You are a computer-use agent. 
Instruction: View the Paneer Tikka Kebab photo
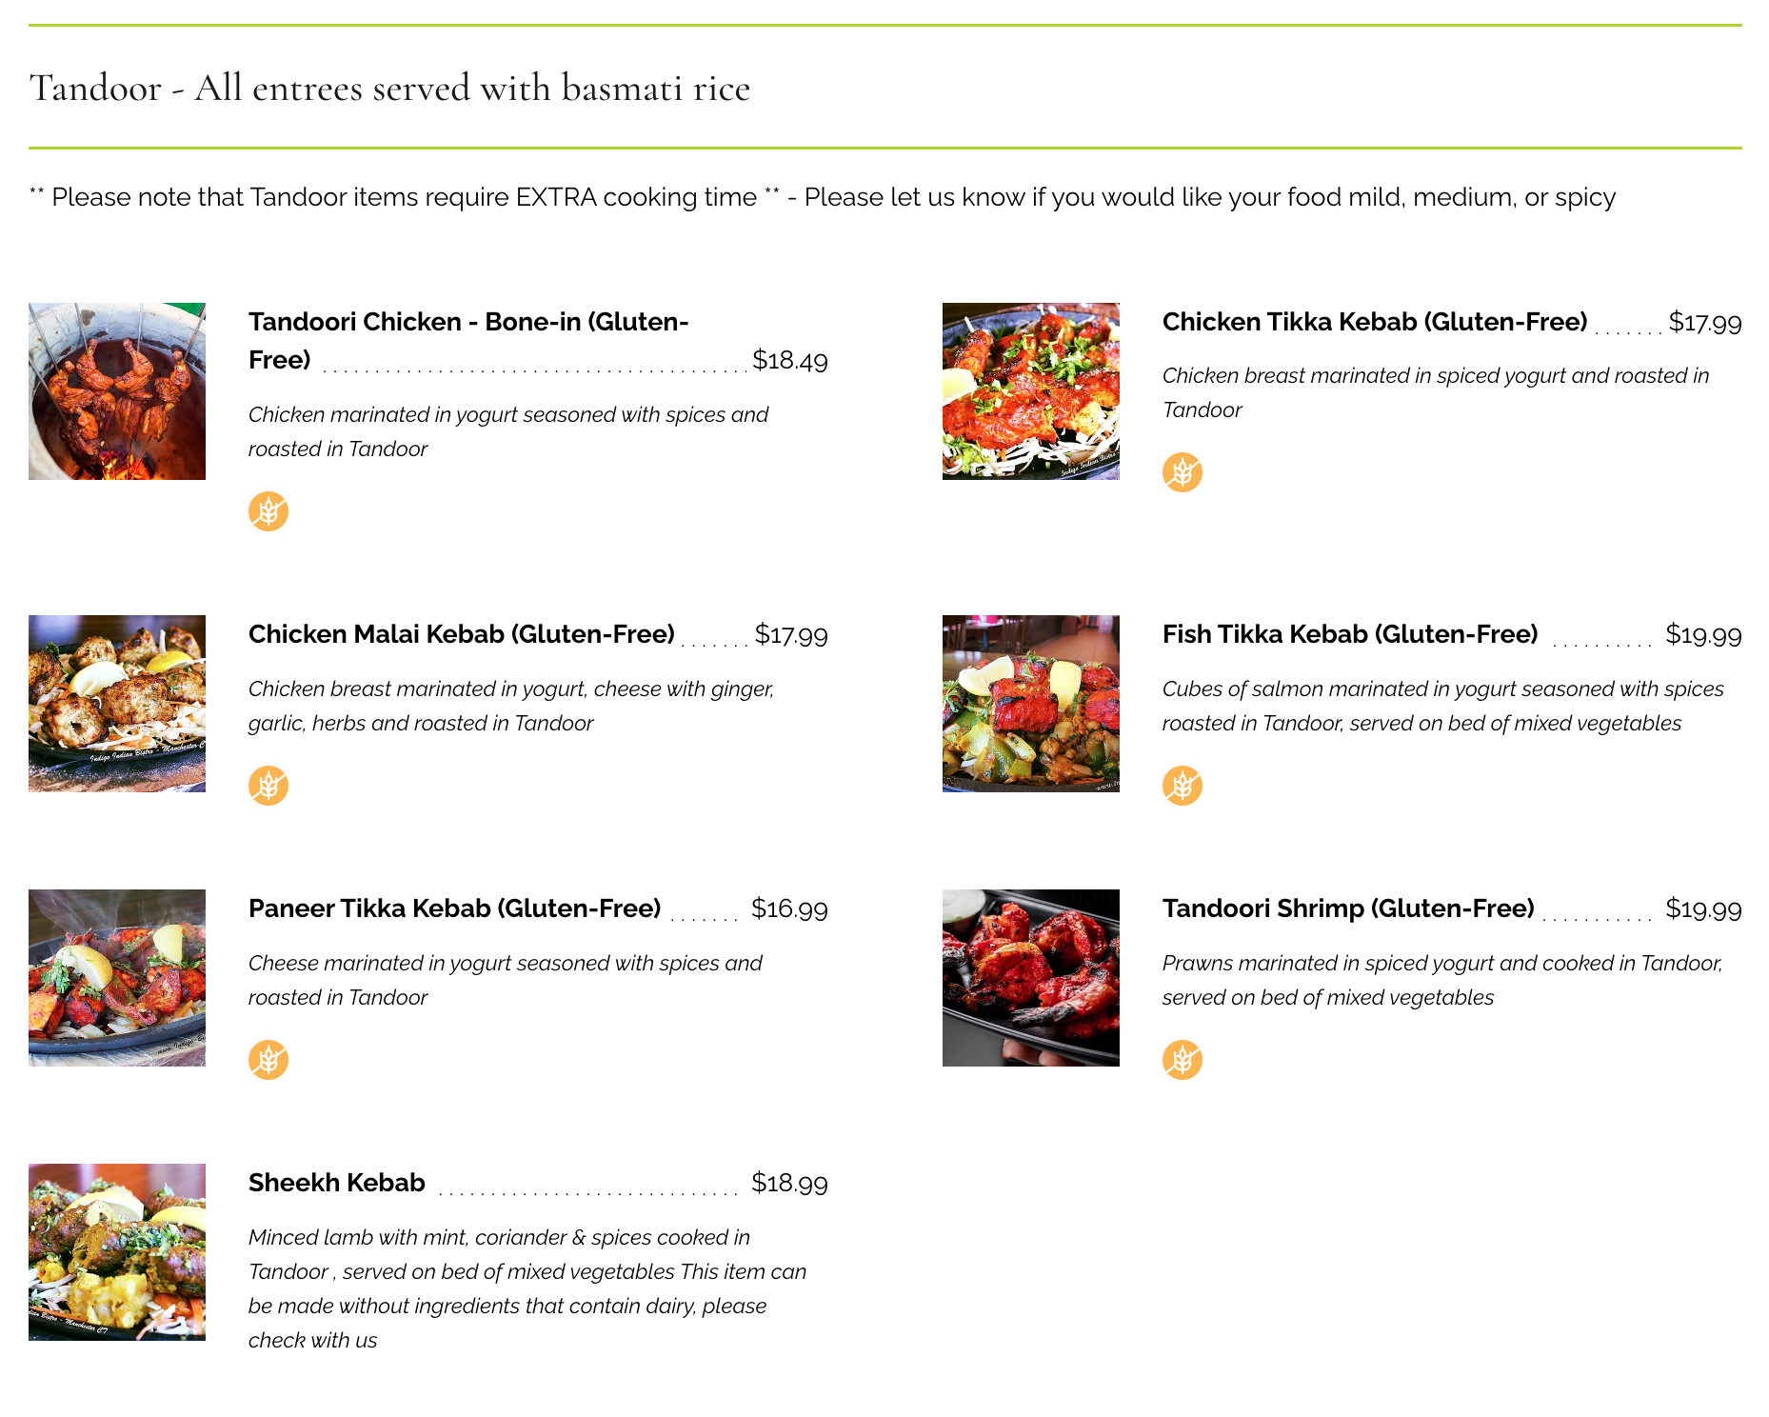pyautogui.click(x=117, y=978)
